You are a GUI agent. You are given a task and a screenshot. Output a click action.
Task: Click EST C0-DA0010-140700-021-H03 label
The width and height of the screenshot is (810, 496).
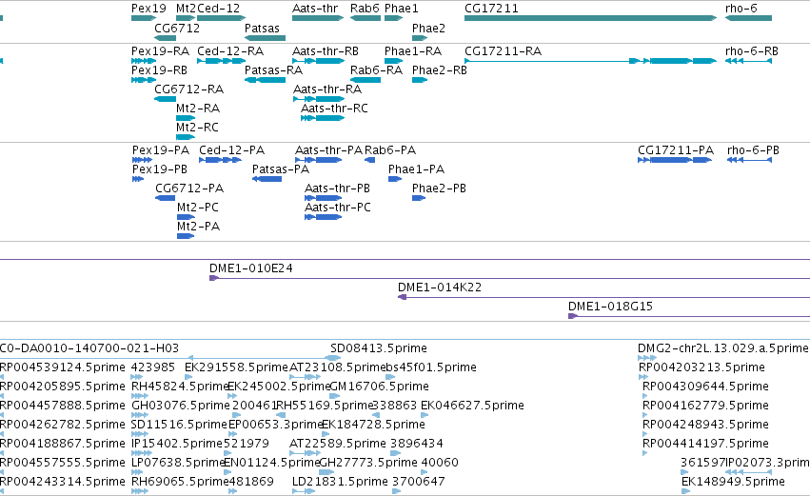[89, 348]
